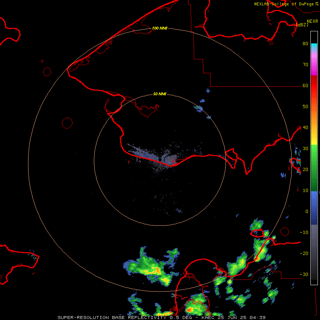Click the 30 value on the dBZ scale
This screenshot has height=320, width=320.
305,149
